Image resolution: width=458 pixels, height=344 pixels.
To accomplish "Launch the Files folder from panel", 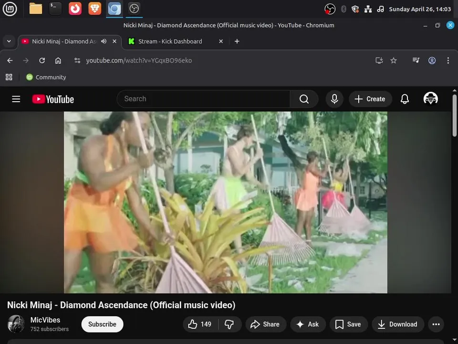I will pos(36,9).
